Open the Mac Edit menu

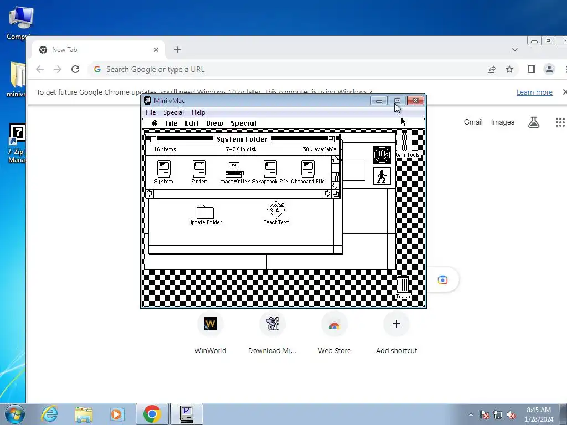point(192,123)
